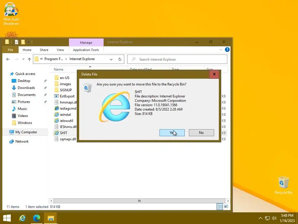Open the Recycle Bin desktop icon
Screen dimensions: 298x224
(x=283, y=185)
